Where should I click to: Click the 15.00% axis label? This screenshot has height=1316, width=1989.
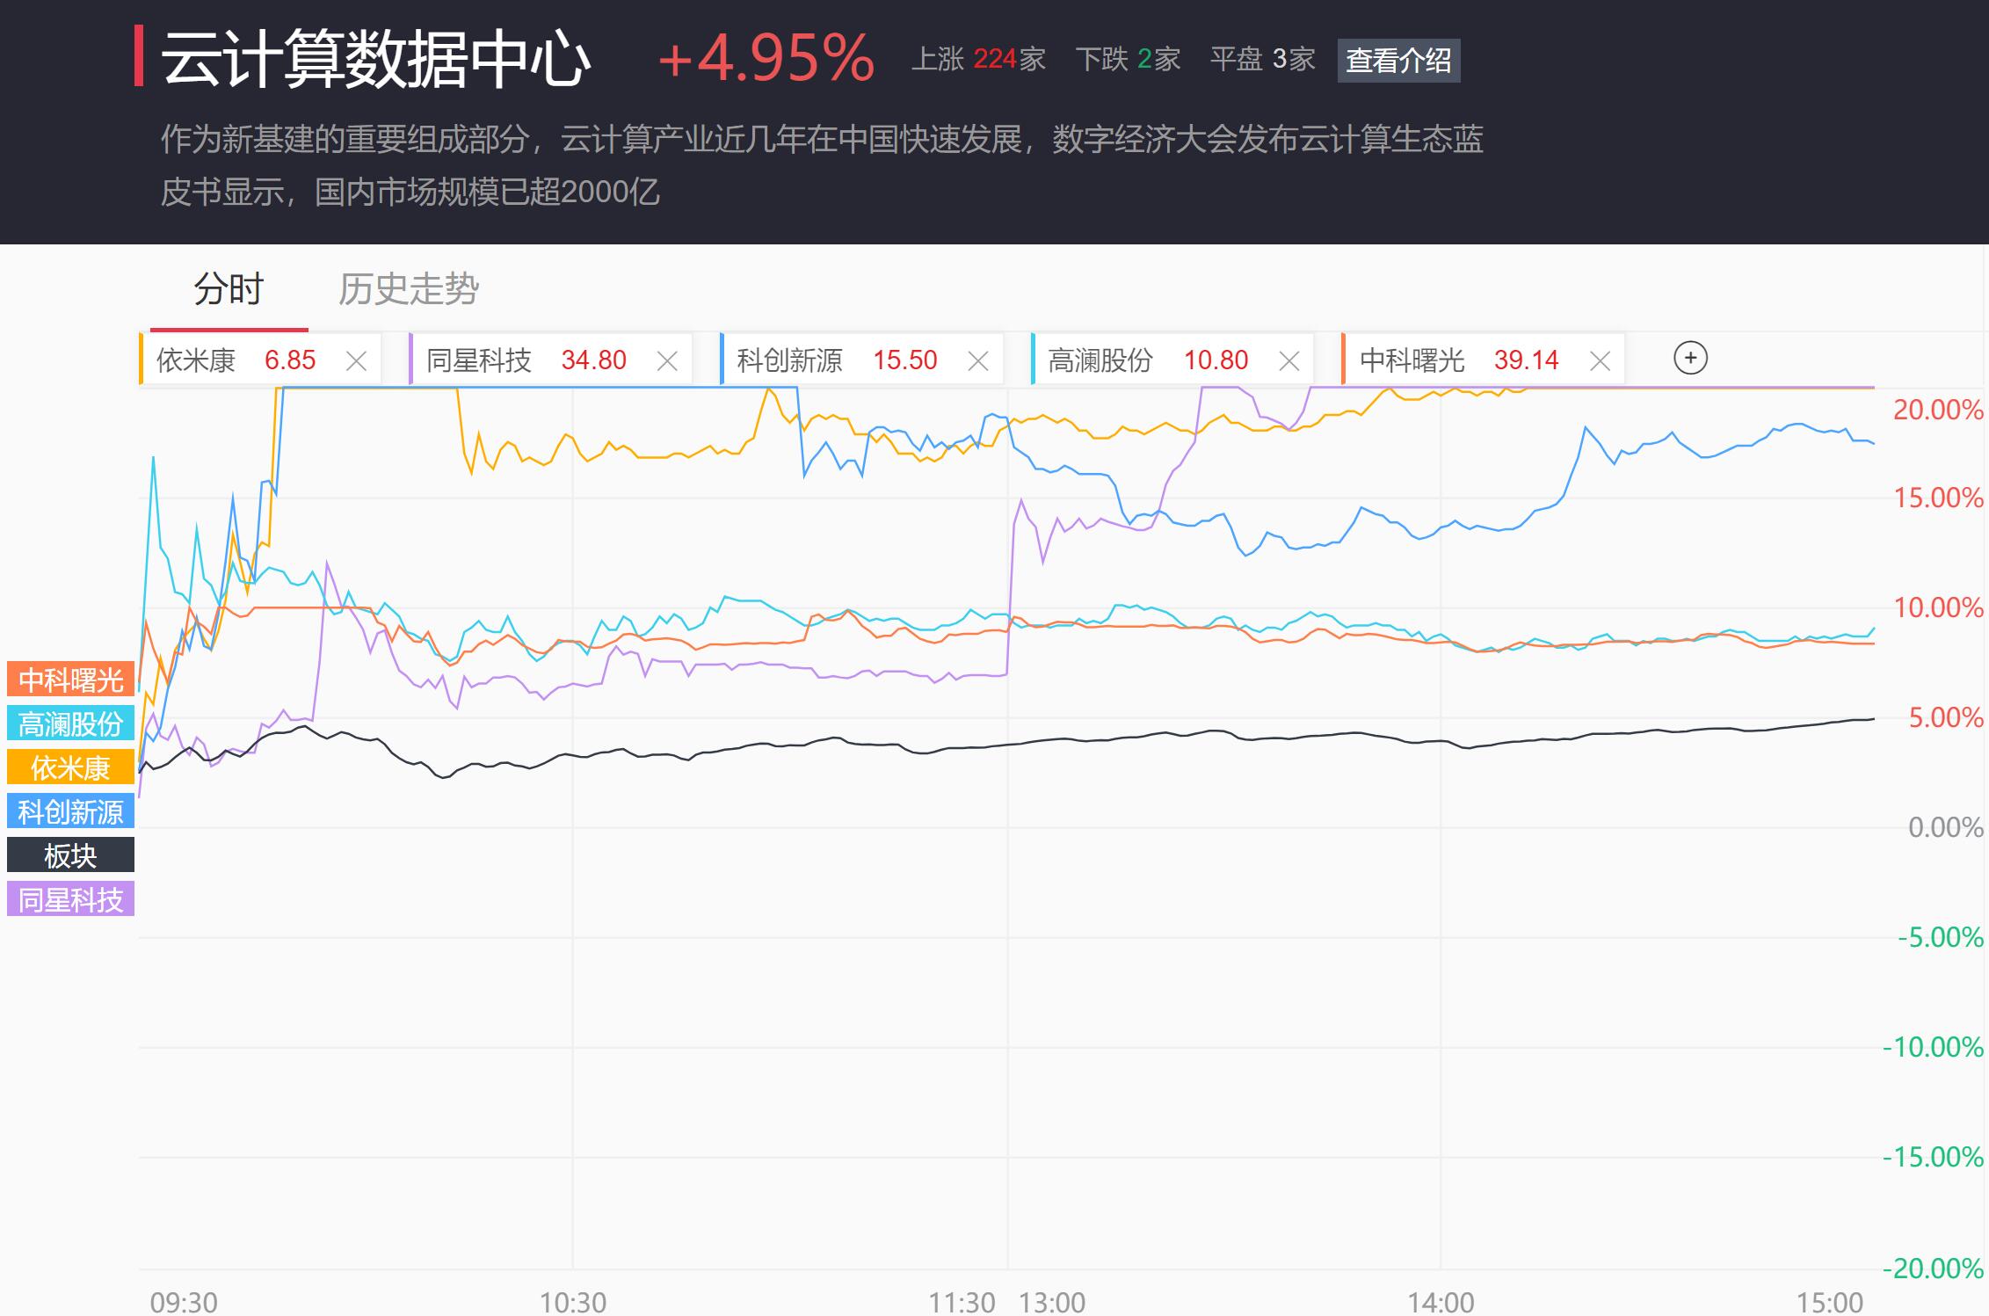tap(1938, 498)
